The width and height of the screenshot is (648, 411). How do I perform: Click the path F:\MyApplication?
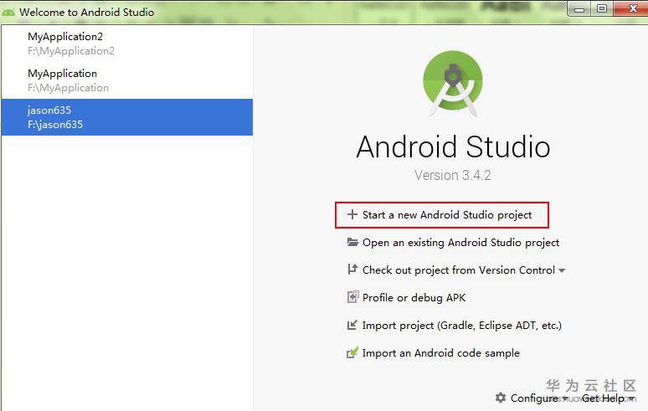[68, 88]
